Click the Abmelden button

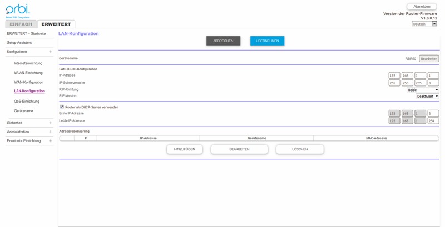pos(422,7)
